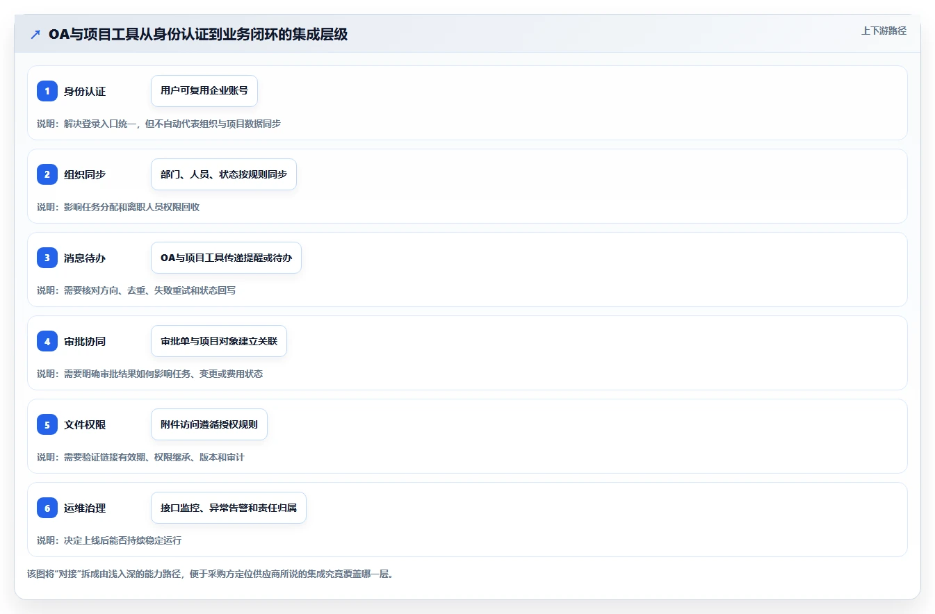Click the 部门、人员、状态按规则同步 chip

coord(224,174)
